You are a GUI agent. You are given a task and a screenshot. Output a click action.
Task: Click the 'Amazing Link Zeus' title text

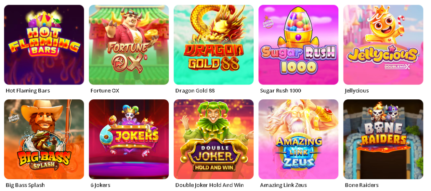283,185
